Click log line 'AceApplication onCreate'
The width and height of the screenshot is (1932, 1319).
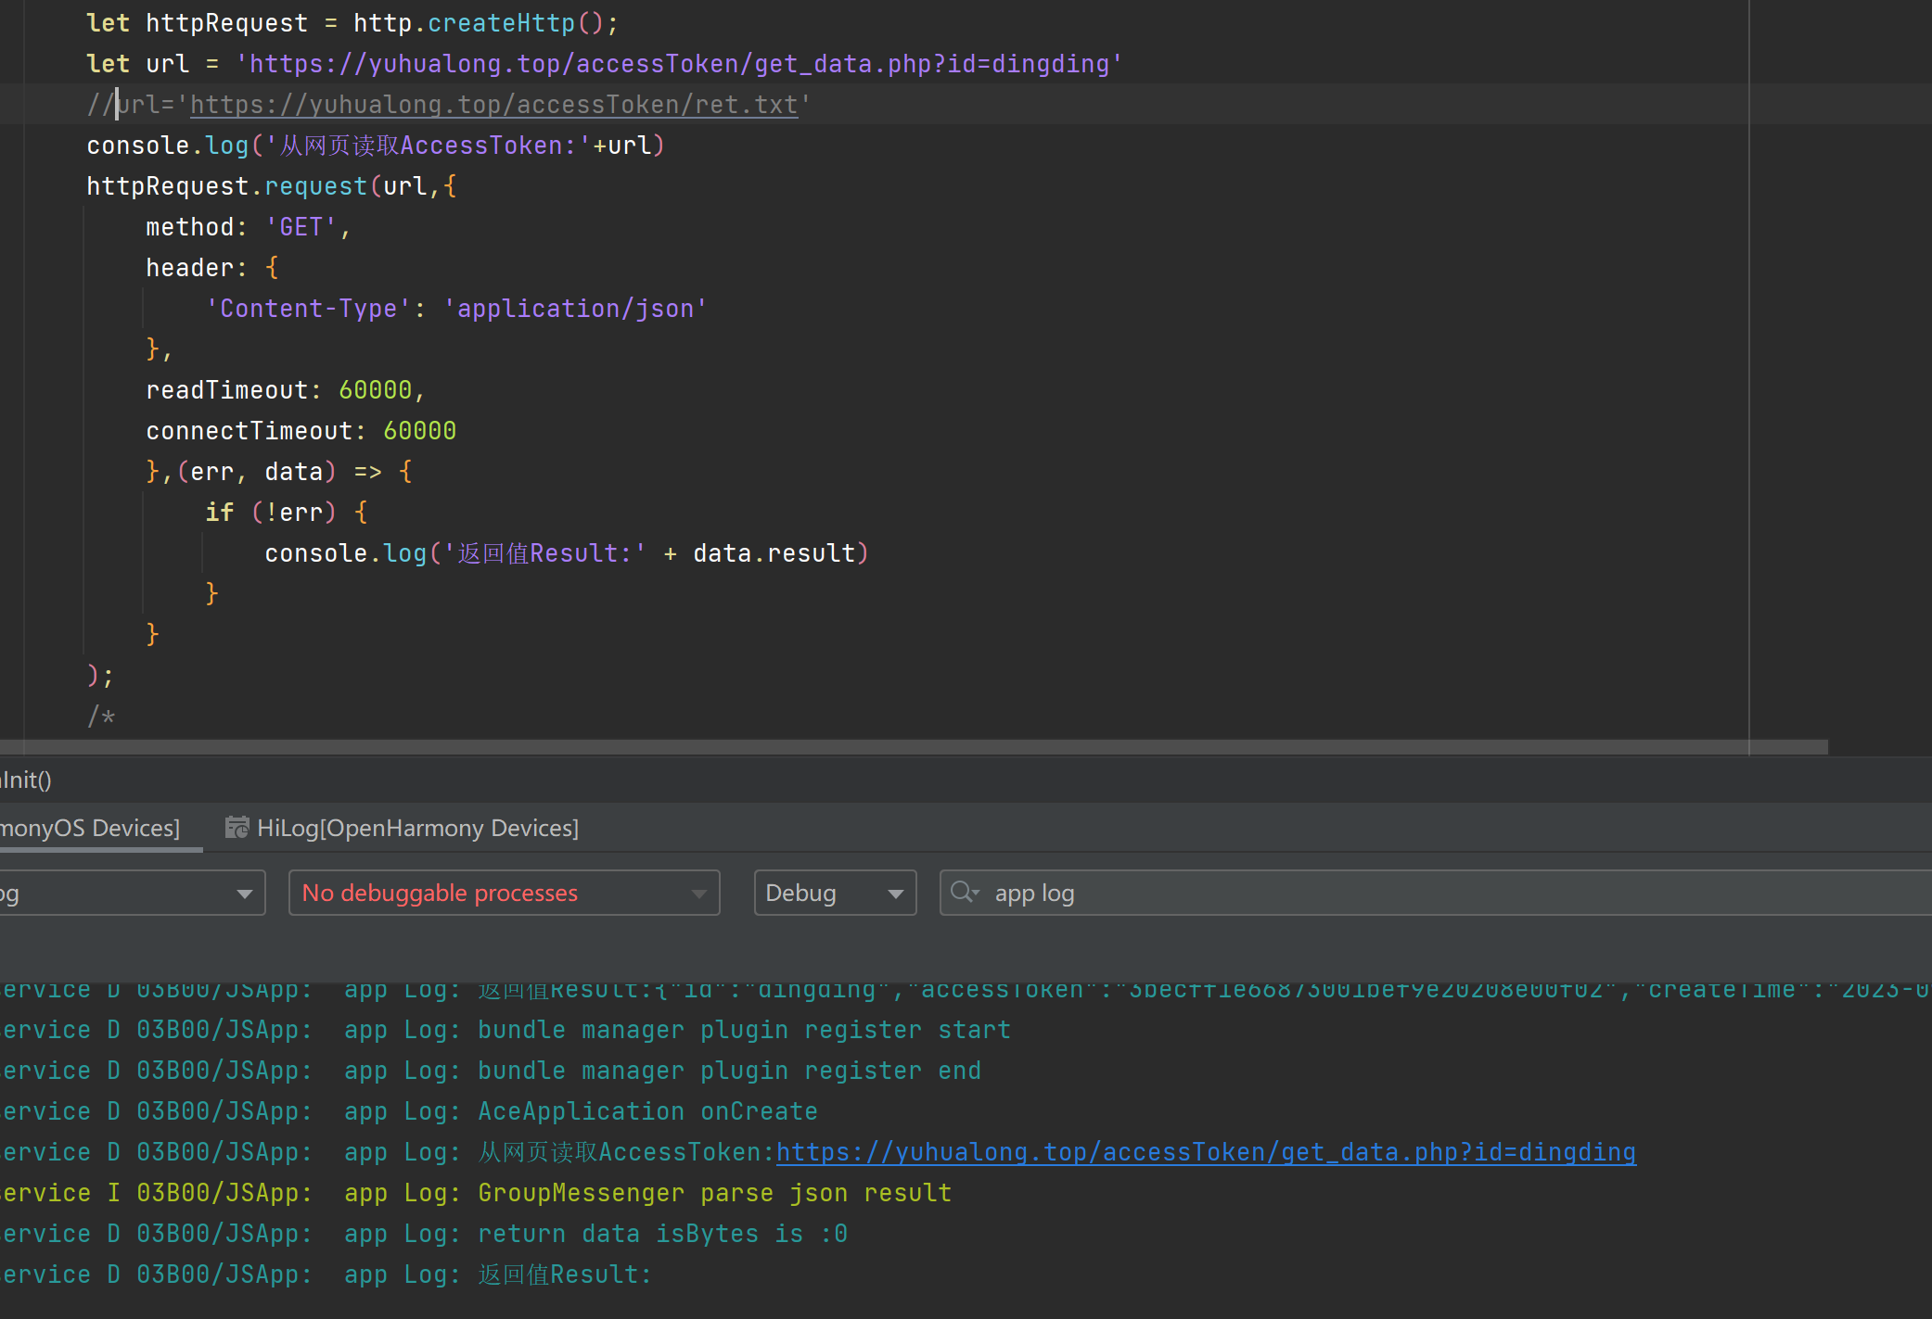(647, 1111)
